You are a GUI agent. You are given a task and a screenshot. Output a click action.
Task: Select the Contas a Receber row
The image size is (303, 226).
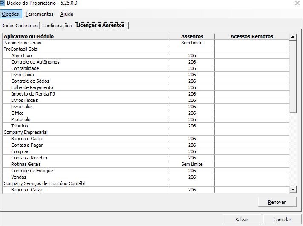(146, 158)
